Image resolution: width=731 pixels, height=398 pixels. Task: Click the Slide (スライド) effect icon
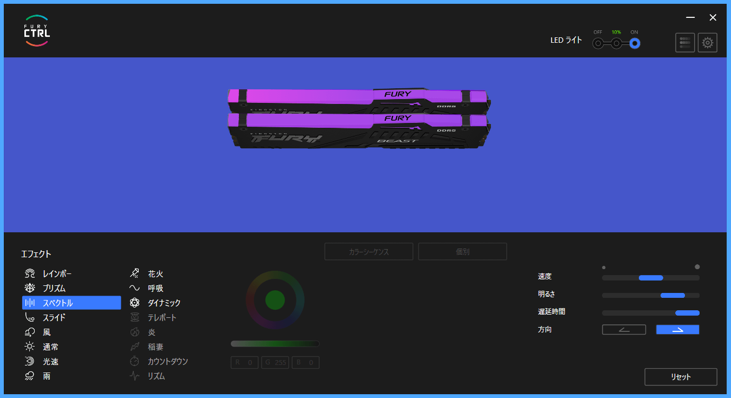(x=30, y=318)
